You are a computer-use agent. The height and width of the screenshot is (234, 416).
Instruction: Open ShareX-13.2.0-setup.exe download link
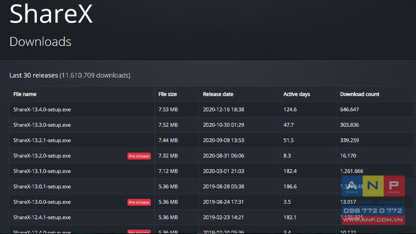point(42,155)
